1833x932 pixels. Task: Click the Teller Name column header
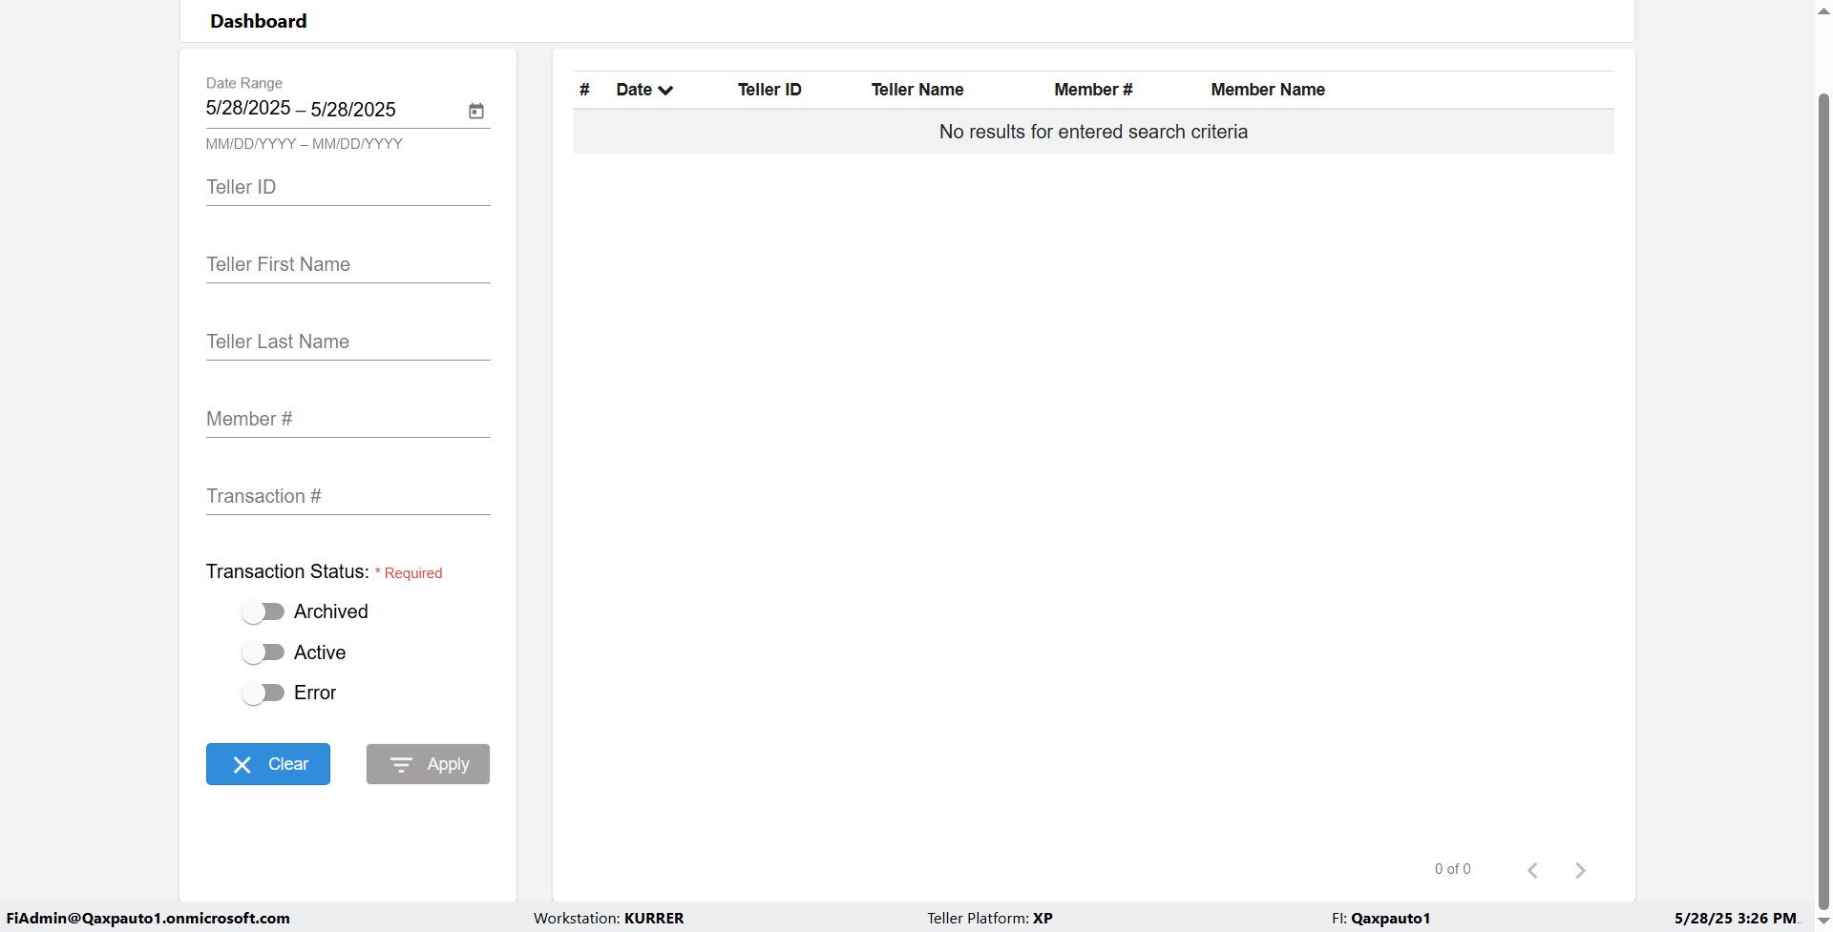point(917,90)
